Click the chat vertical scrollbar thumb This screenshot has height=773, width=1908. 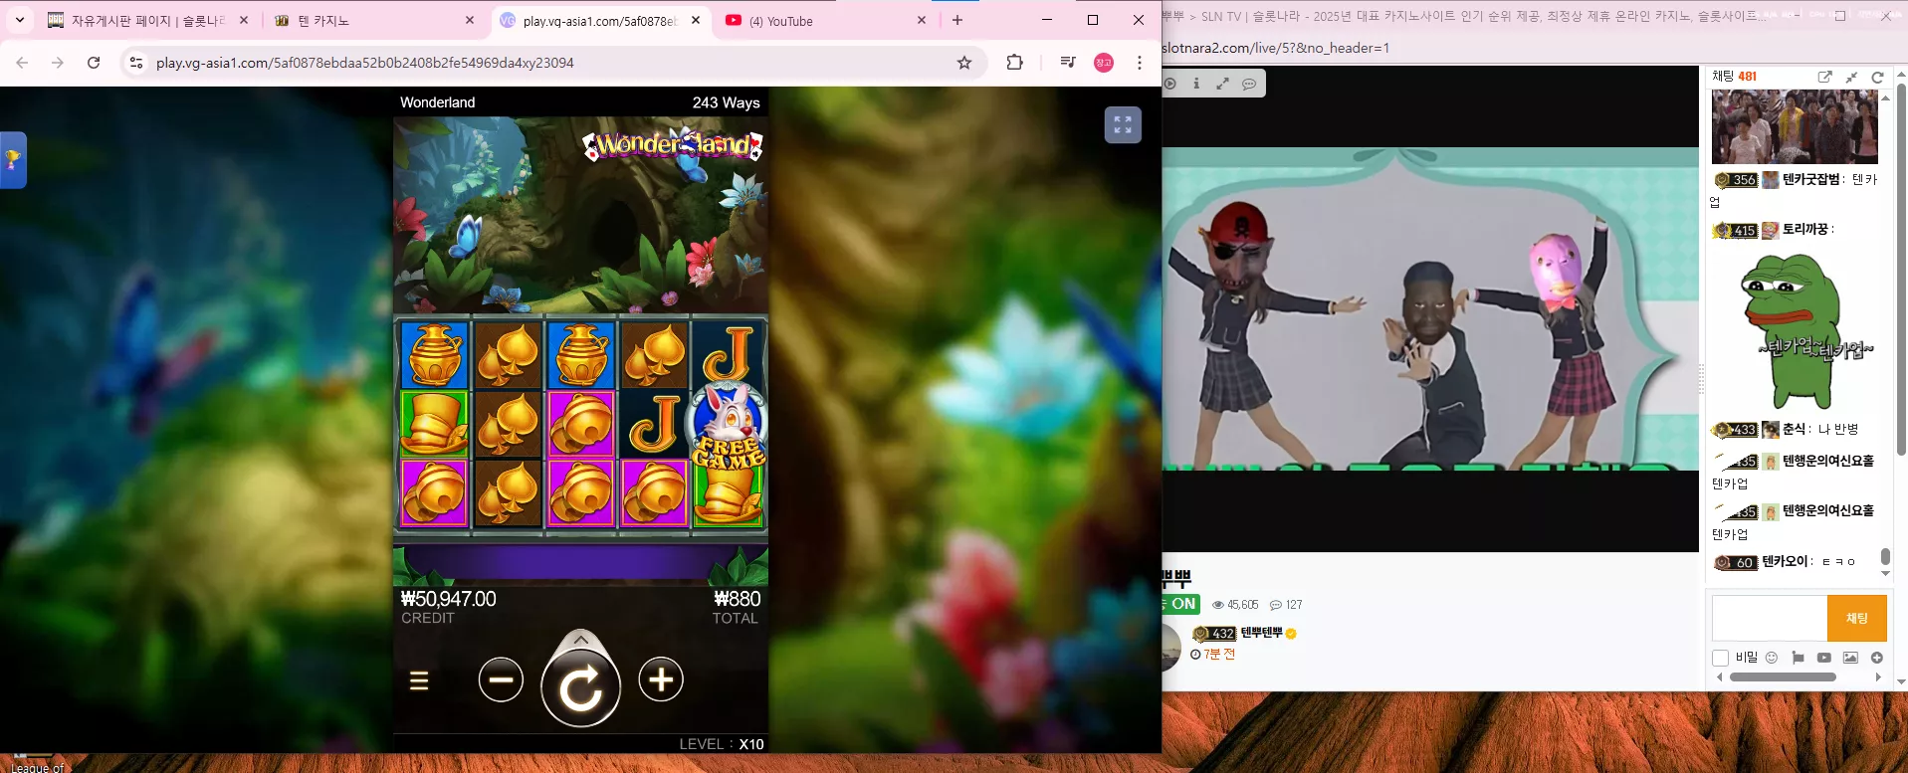click(1885, 556)
